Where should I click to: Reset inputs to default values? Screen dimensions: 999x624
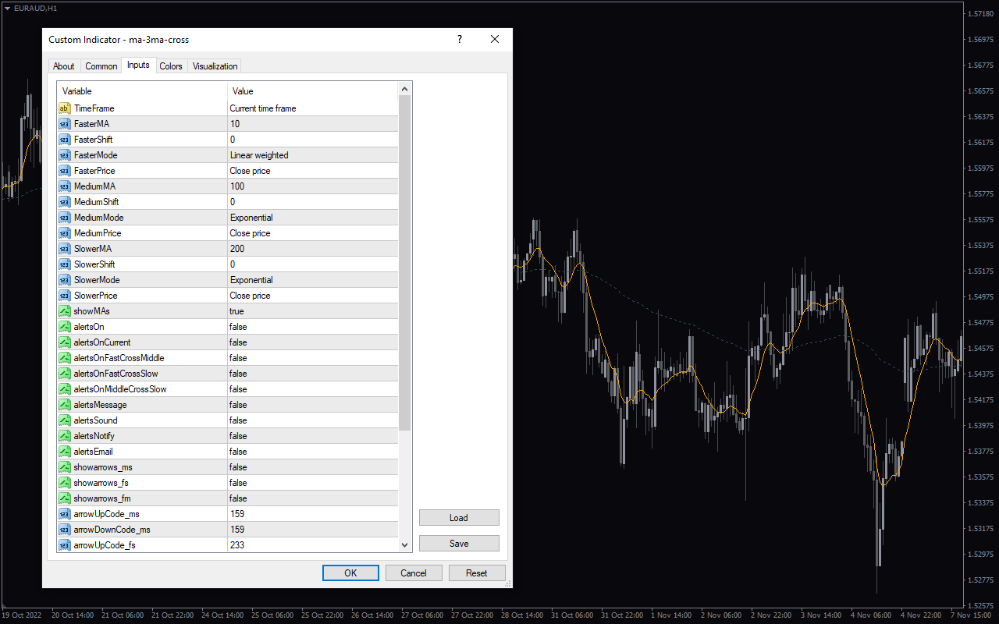point(477,573)
